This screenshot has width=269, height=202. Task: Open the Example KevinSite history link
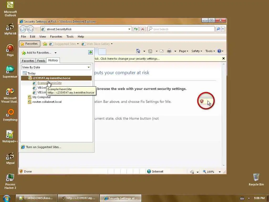coord(49,83)
